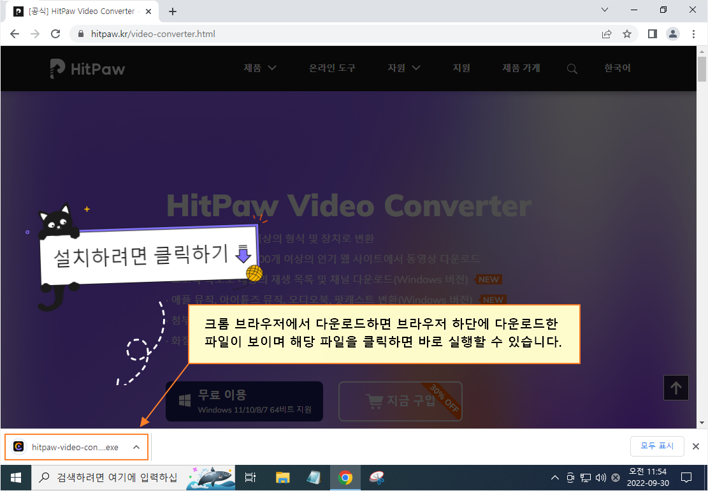The image size is (708, 491).
Task: Click the whale search highlight icon
Action: (212, 478)
